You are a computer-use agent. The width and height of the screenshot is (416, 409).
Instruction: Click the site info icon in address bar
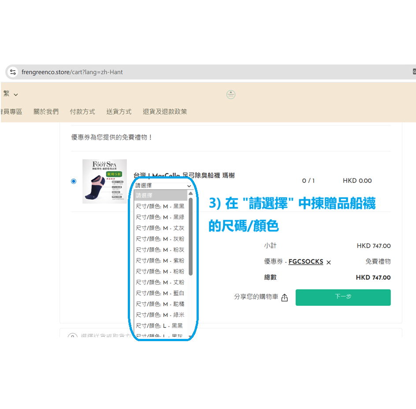click(13, 72)
